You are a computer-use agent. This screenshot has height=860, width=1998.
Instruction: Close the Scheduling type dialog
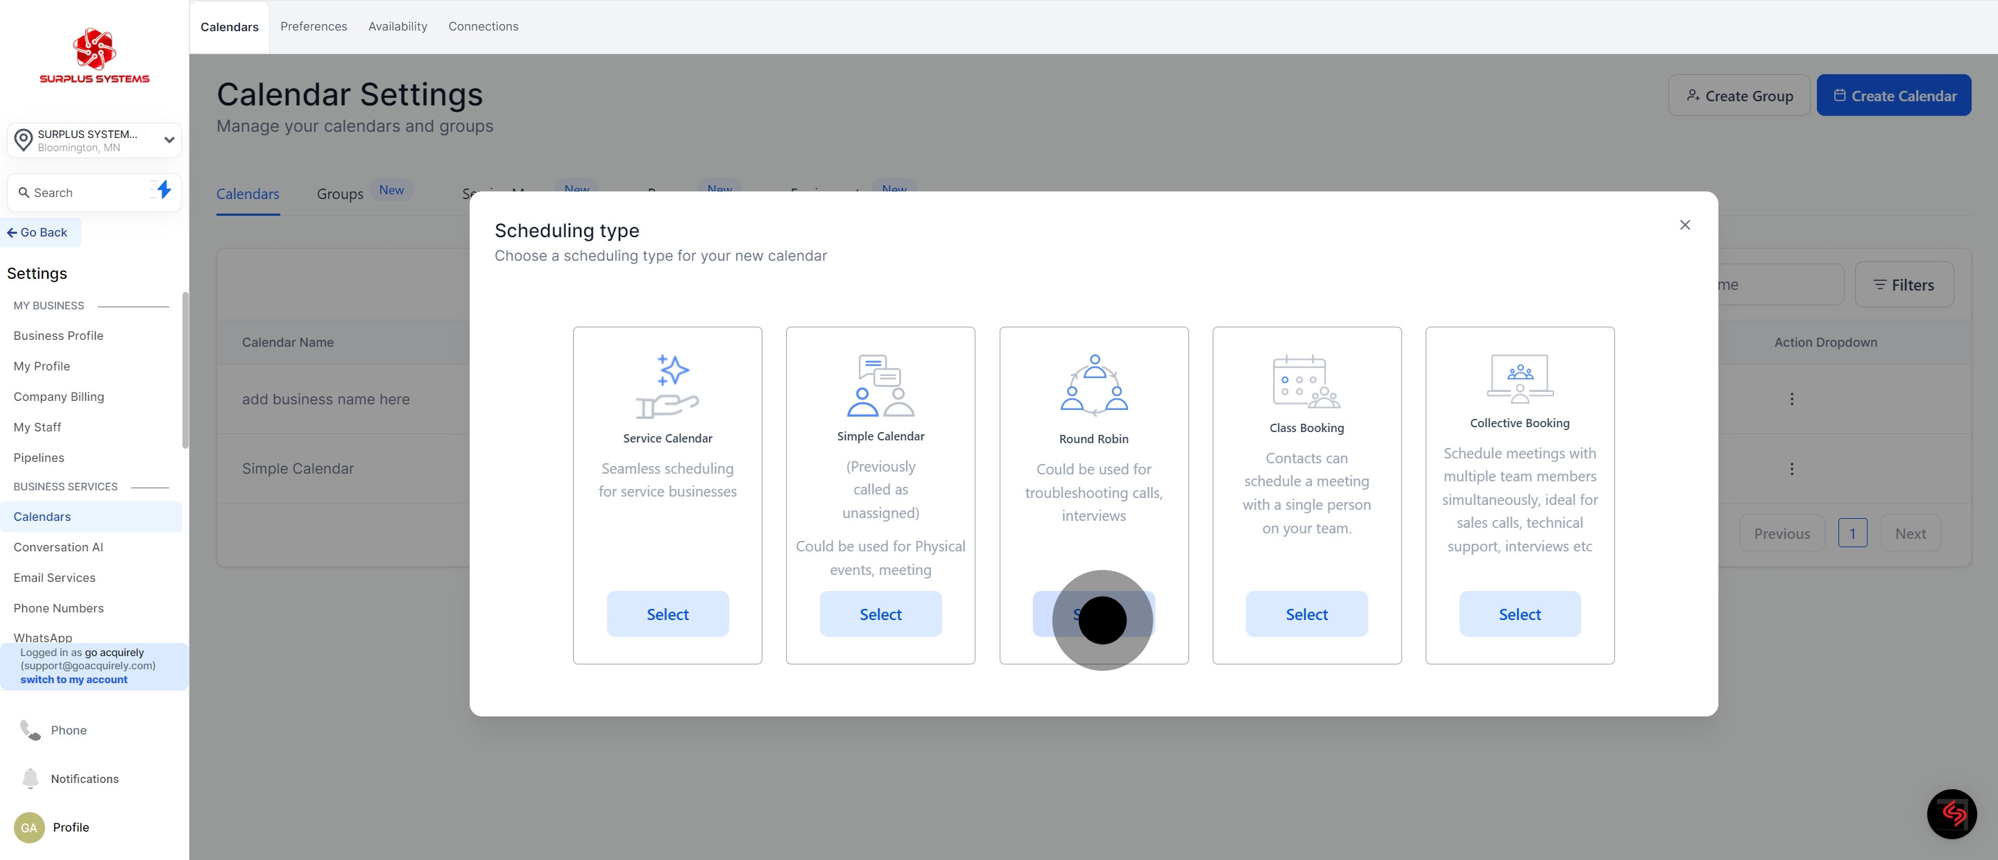1684,225
